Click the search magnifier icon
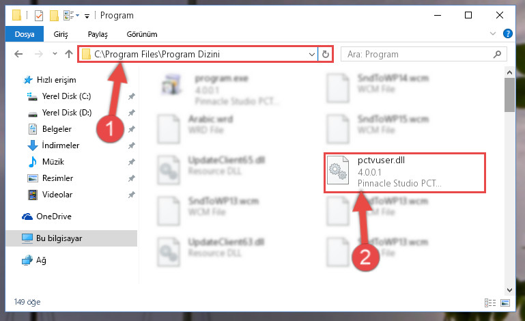Screen dimensions: 525x321 tap(497, 54)
